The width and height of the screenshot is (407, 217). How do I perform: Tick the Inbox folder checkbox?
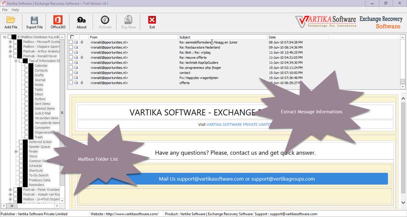tap(27, 94)
